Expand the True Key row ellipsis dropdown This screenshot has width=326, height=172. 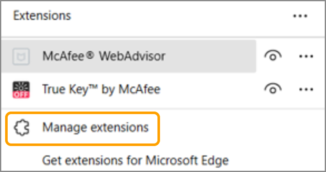coord(304,89)
